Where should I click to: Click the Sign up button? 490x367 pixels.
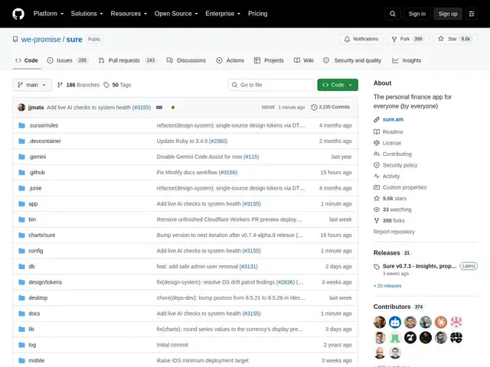click(x=447, y=14)
